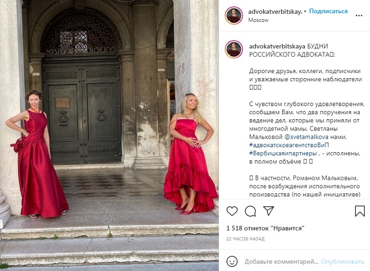
Task: Open the emoji picker smiley icon
Action: (x=232, y=261)
